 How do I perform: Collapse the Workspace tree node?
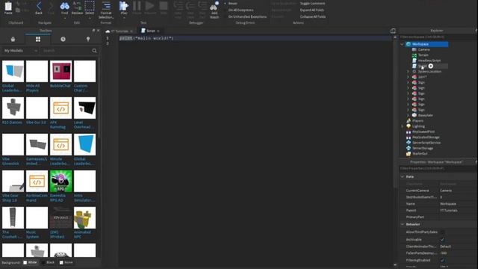click(402, 44)
